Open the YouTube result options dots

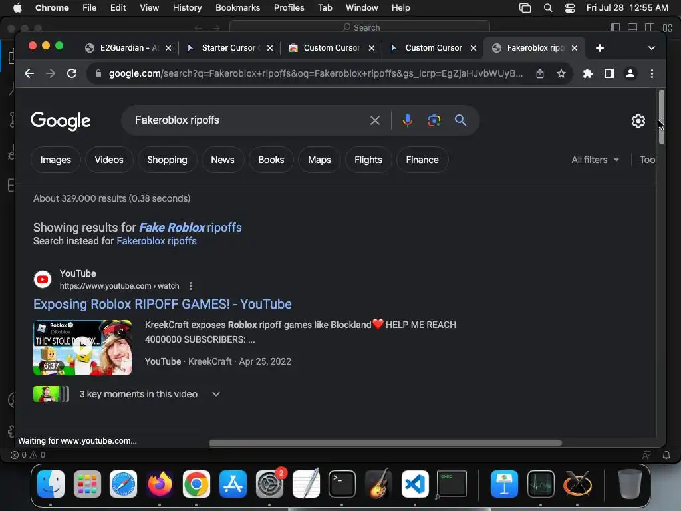(x=191, y=286)
